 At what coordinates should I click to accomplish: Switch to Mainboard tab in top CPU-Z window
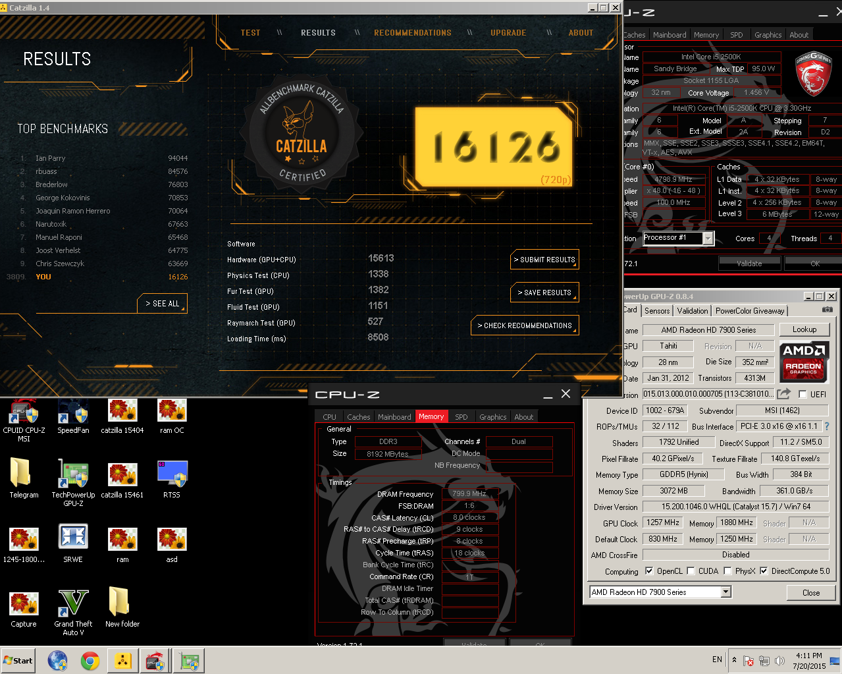[x=670, y=35]
